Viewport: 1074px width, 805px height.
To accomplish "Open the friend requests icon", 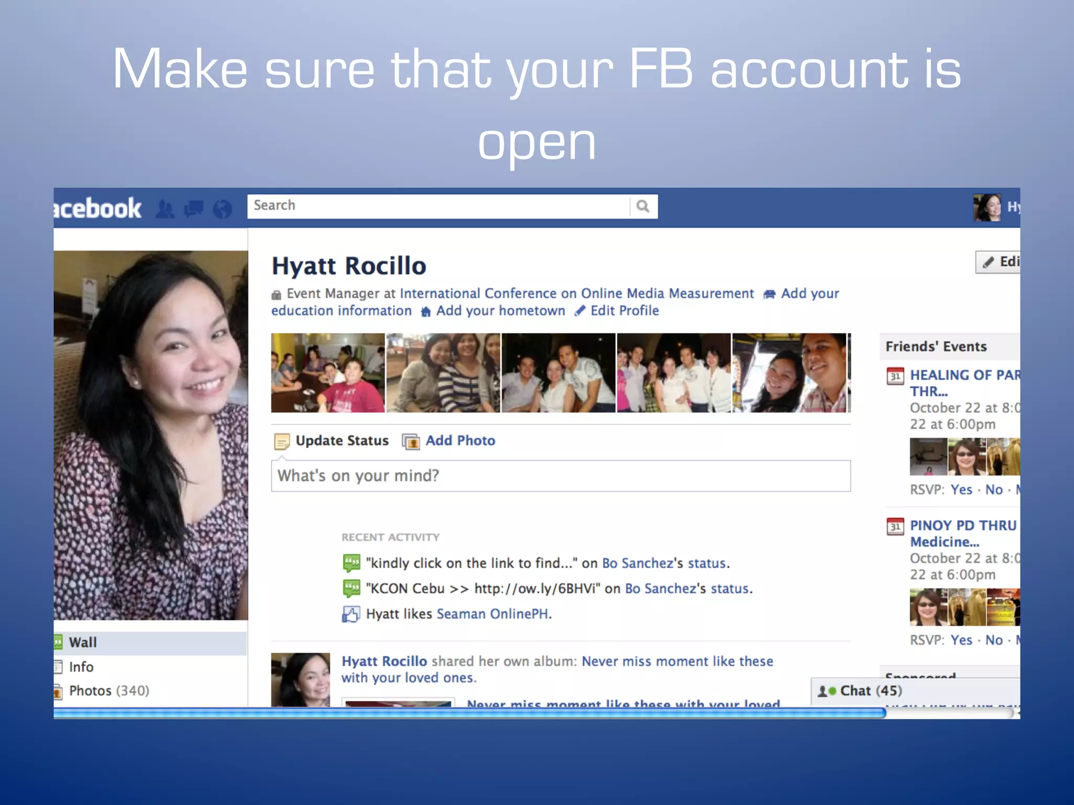I will 165,209.
